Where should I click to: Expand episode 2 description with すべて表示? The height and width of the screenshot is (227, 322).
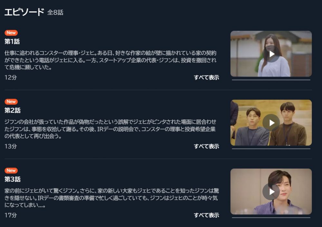tap(206, 146)
